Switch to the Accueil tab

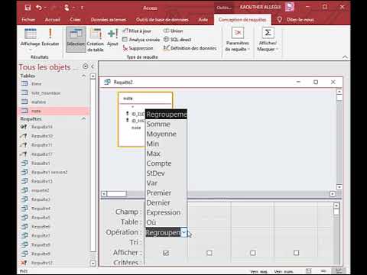53,20
